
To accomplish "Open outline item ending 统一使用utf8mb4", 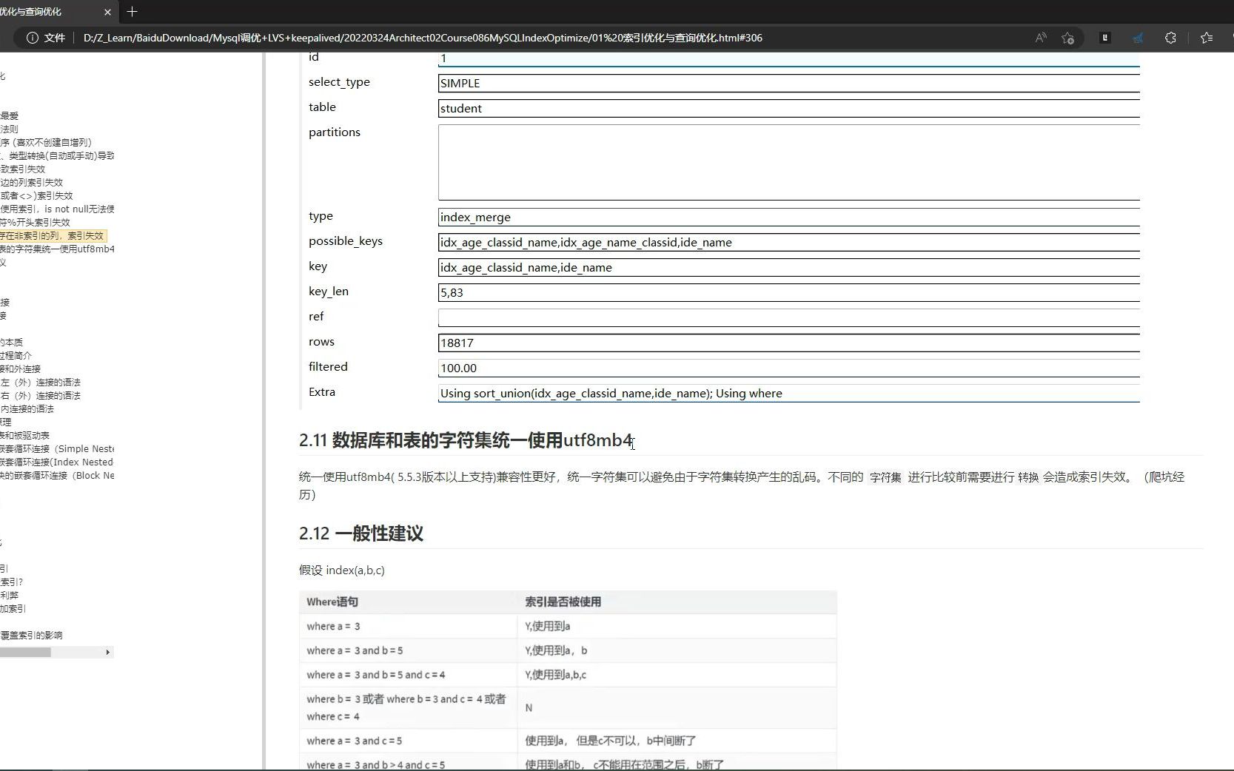I will coord(57,249).
